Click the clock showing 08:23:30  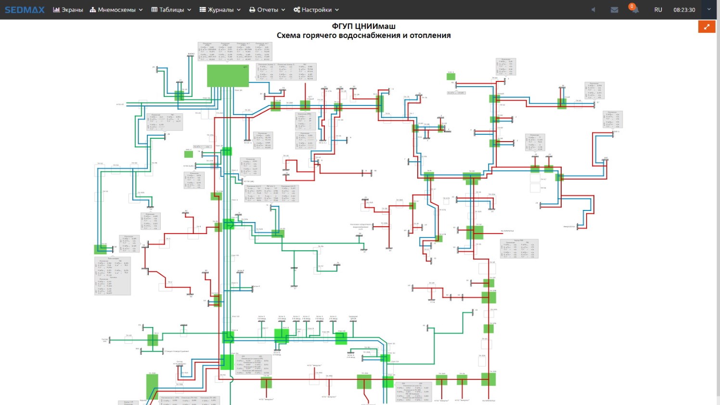tap(684, 10)
